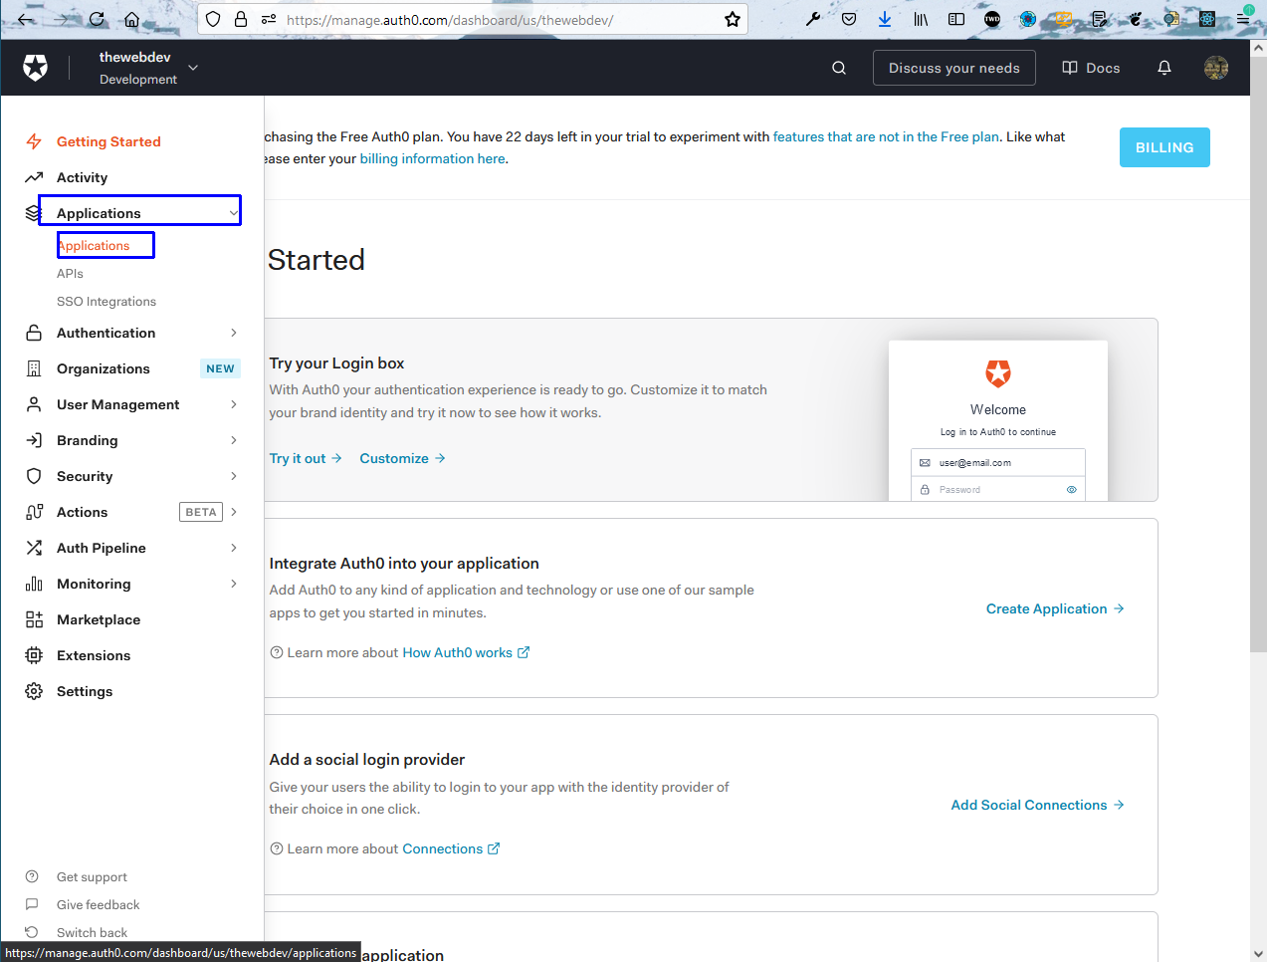
Task: Open SSO Integrations submenu item
Action: tap(106, 301)
